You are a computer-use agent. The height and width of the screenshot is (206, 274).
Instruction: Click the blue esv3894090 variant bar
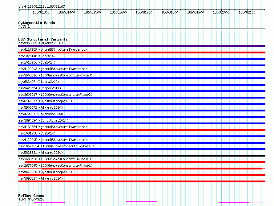(x=142, y=123)
